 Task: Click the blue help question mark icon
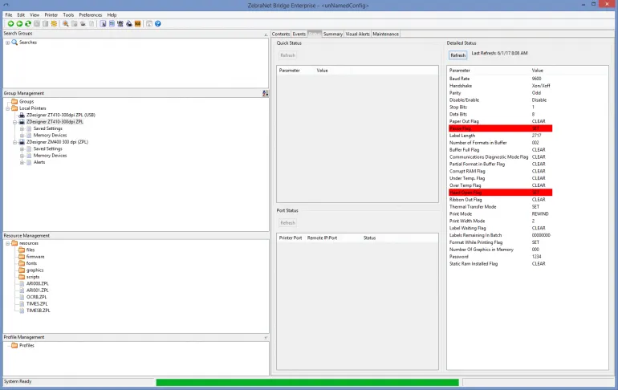coord(157,24)
